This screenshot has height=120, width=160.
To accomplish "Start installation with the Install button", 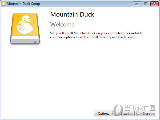I will point(125,114).
